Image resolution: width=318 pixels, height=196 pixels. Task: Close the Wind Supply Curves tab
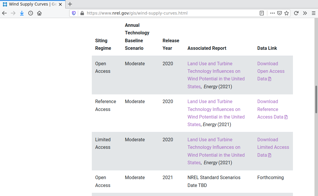[61, 4]
